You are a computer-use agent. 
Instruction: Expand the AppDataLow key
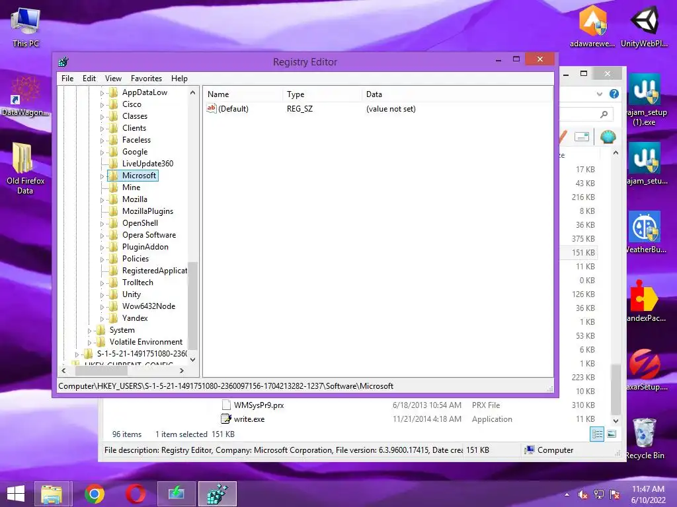102,92
